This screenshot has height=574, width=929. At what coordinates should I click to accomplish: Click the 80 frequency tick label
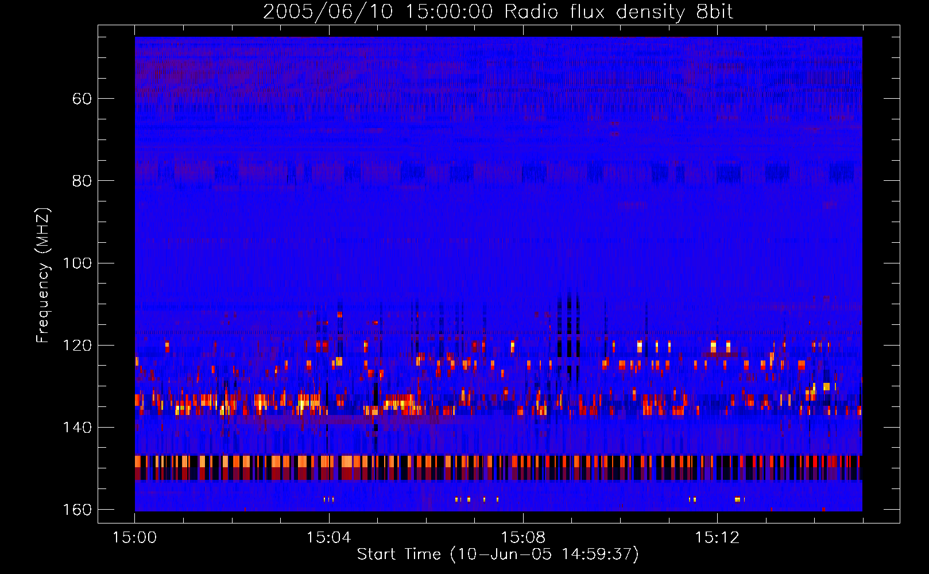82,181
